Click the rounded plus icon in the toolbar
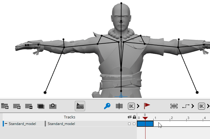 (53, 106)
